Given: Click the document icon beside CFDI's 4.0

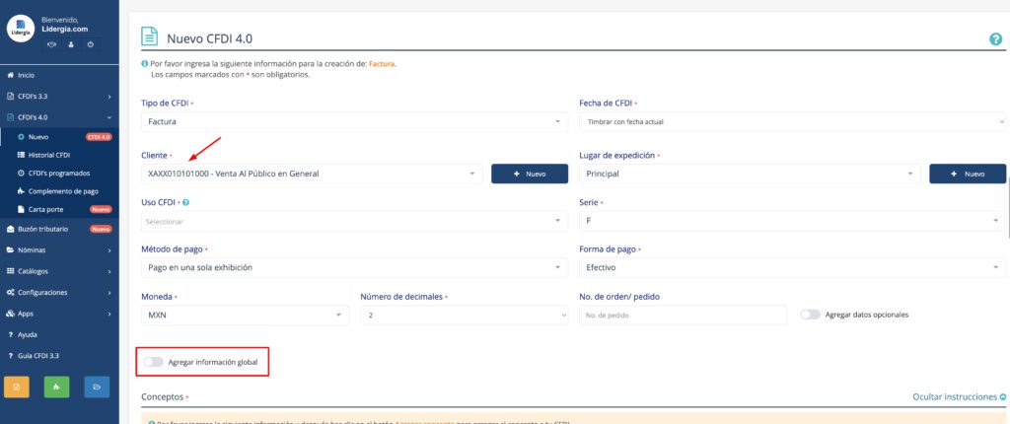Looking at the screenshot, I should (x=10, y=117).
